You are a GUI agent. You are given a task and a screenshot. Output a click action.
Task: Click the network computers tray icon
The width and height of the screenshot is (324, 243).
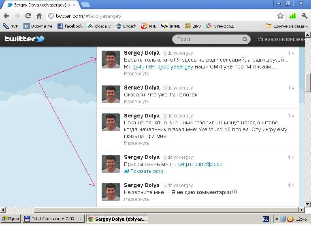coord(283,219)
